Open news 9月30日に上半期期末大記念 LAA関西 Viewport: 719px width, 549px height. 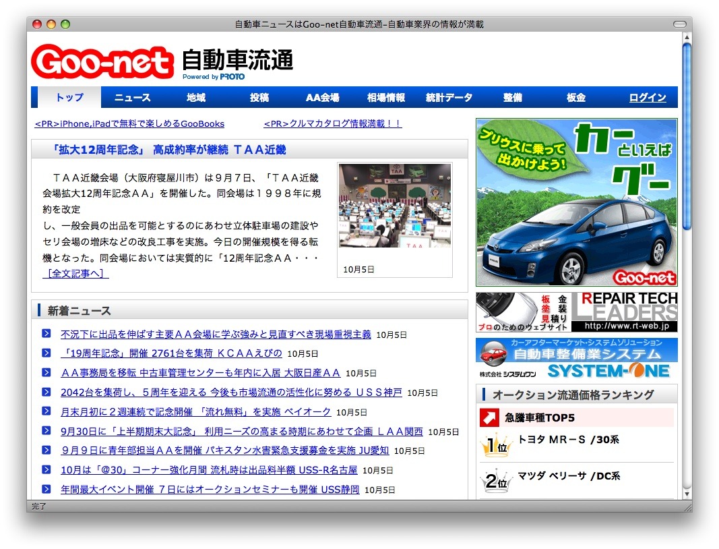pyautogui.click(x=242, y=432)
